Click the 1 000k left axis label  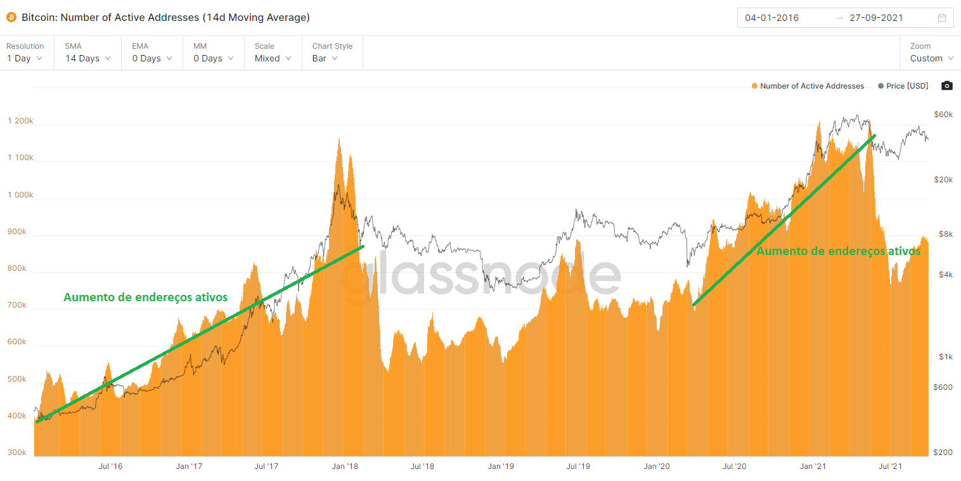21,194
